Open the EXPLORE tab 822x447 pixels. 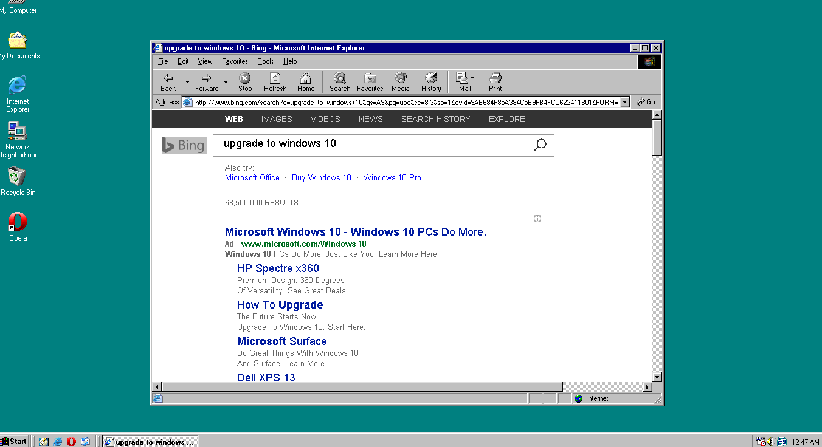[x=507, y=119]
